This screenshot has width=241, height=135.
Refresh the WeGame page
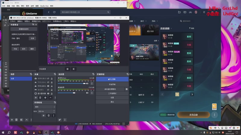coord(54,12)
